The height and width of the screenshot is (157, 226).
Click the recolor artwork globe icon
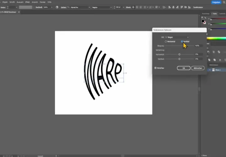[x=57, y=7]
